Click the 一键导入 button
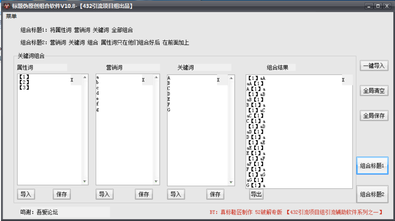 374,66
